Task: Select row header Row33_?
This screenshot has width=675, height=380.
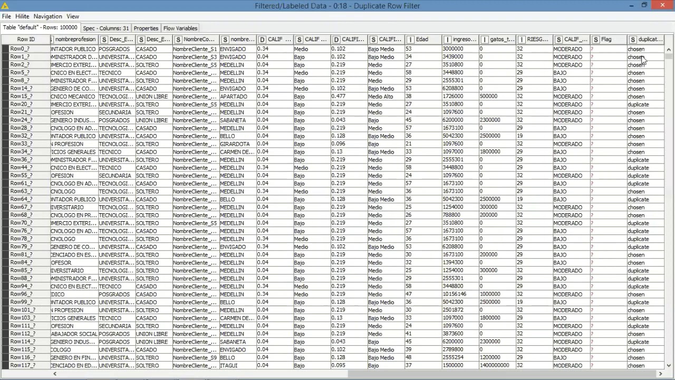Action: point(26,144)
